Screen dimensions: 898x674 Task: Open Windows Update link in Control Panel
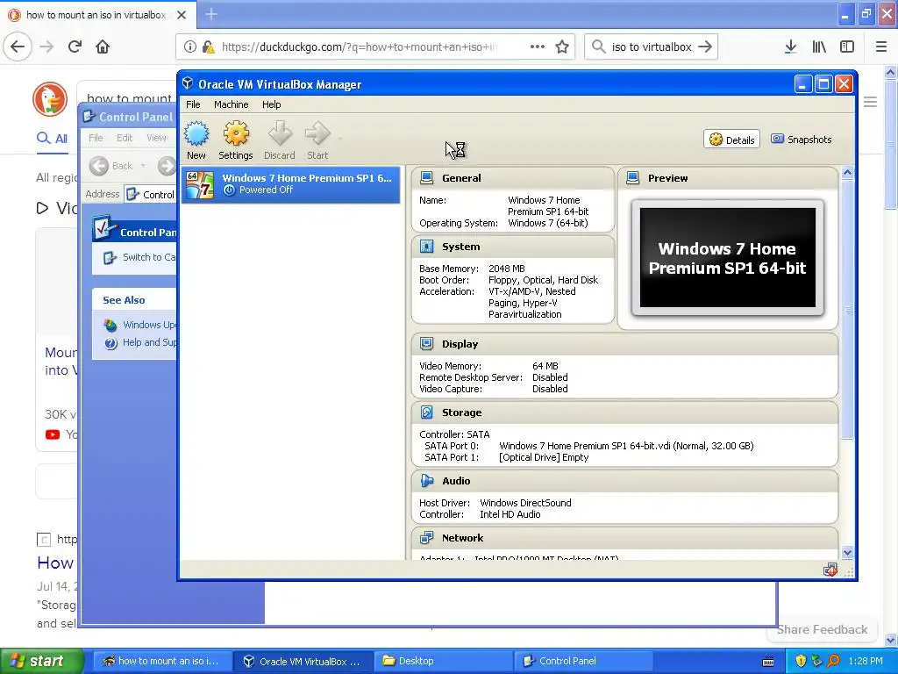click(141, 325)
